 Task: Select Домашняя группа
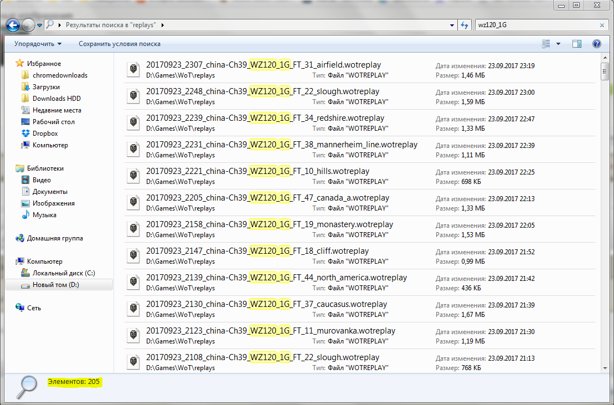[55, 238]
